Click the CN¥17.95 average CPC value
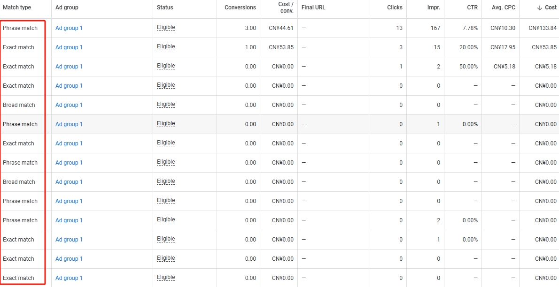 click(503, 47)
